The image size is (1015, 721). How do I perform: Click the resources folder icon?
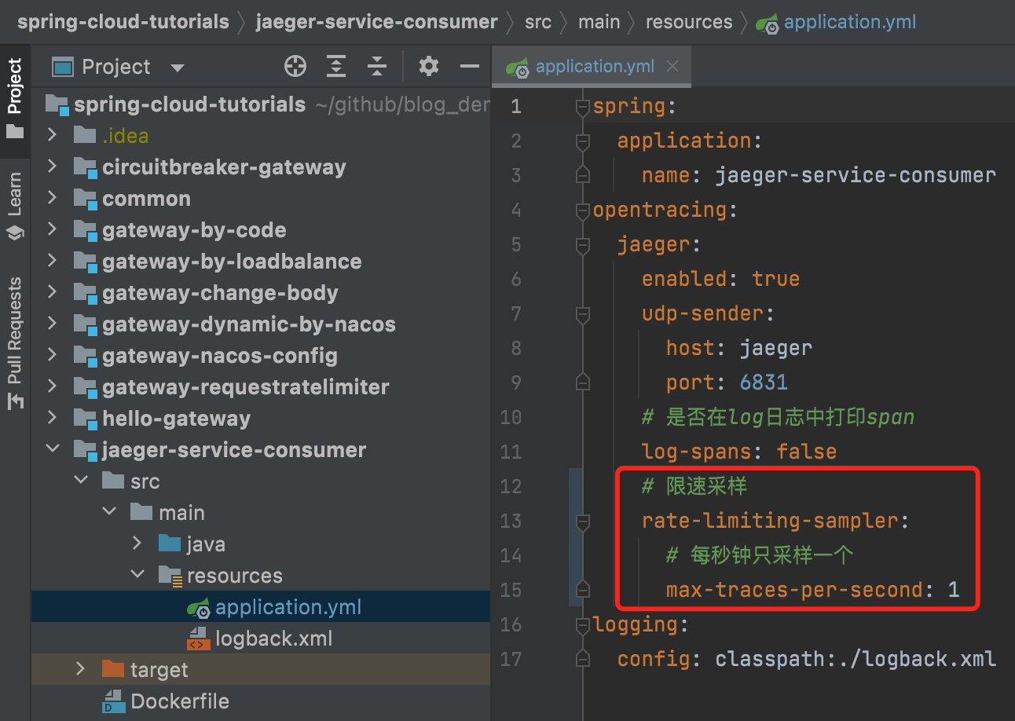point(170,576)
